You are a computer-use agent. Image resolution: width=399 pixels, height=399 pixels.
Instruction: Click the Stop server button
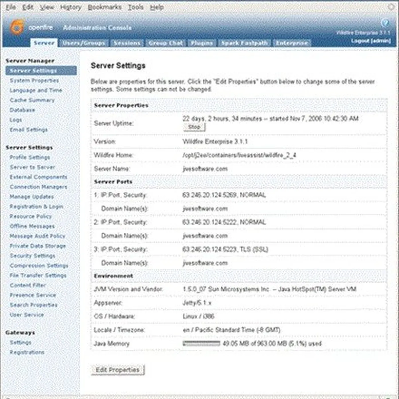point(194,127)
